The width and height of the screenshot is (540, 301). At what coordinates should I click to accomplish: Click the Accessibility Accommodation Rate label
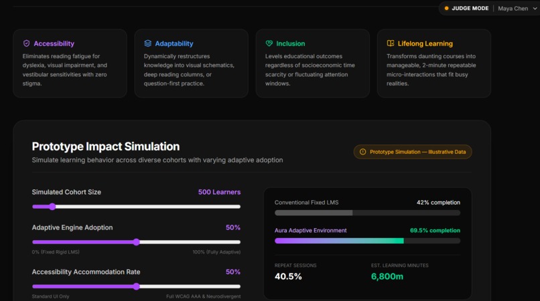click(x=86, y=272)
